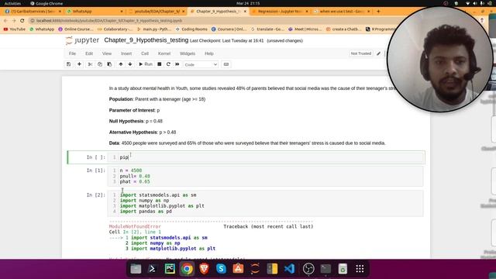Click the pencil edit icon near Not Trusted
This screenshot has width=496, height=279.
[x=378, y=53]
